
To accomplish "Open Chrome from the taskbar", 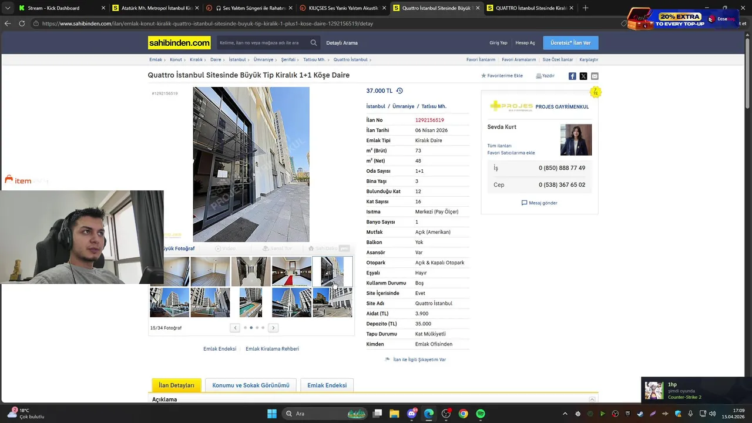I will 464,414.
